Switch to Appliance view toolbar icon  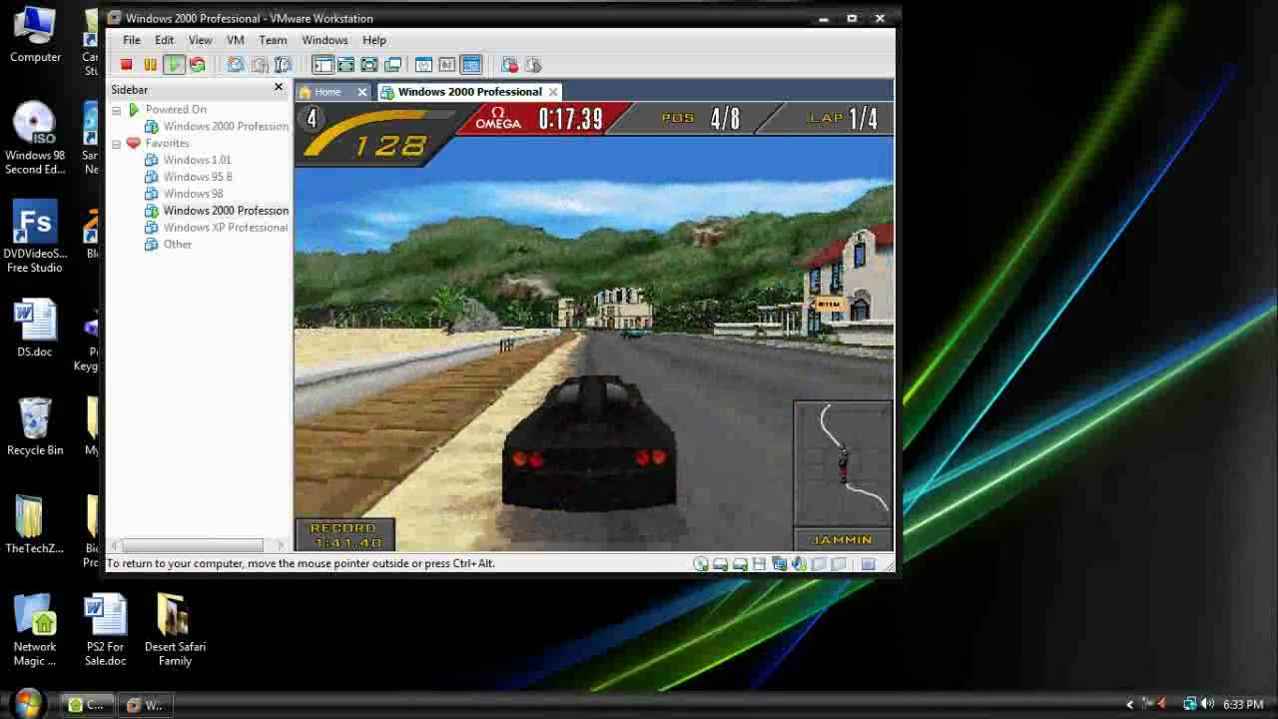pos(446,65)
